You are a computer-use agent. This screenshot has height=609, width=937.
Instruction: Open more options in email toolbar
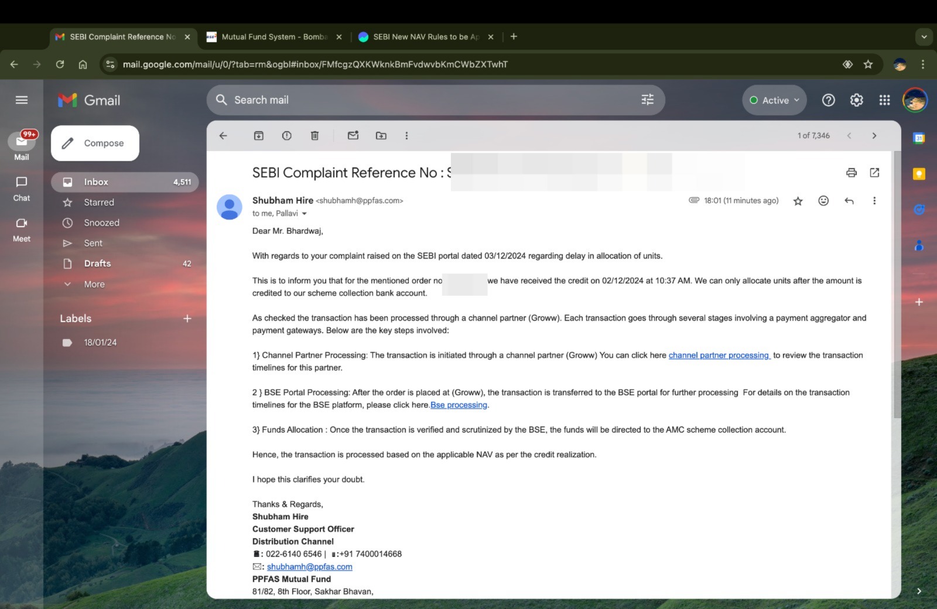406,136
